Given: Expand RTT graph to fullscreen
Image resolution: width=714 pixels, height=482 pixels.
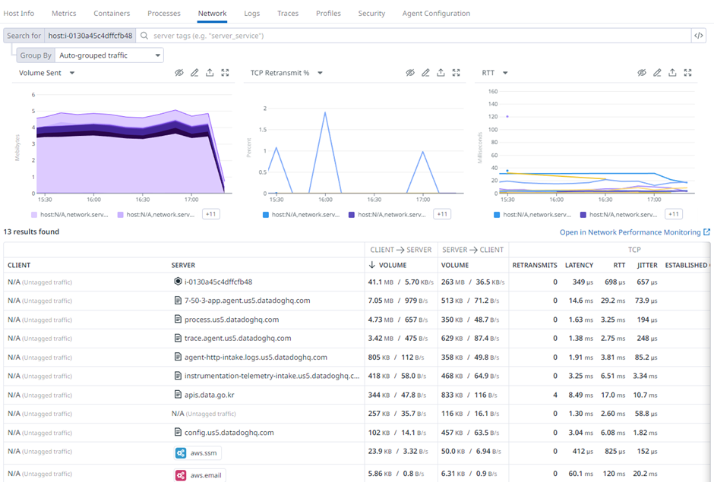Looking at the screenshot, I should (x=687, y=73).
